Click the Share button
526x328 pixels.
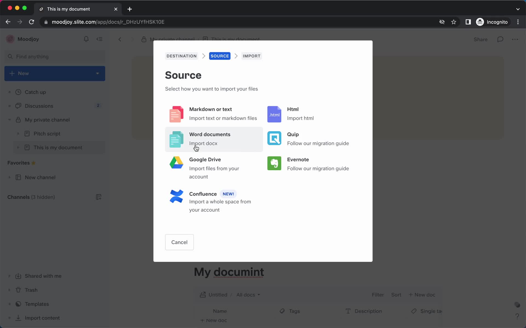point(481,39)
